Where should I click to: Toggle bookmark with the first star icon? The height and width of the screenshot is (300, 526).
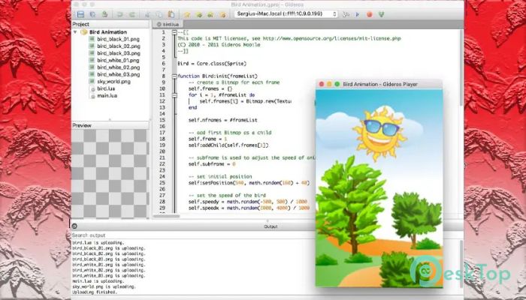187,14
